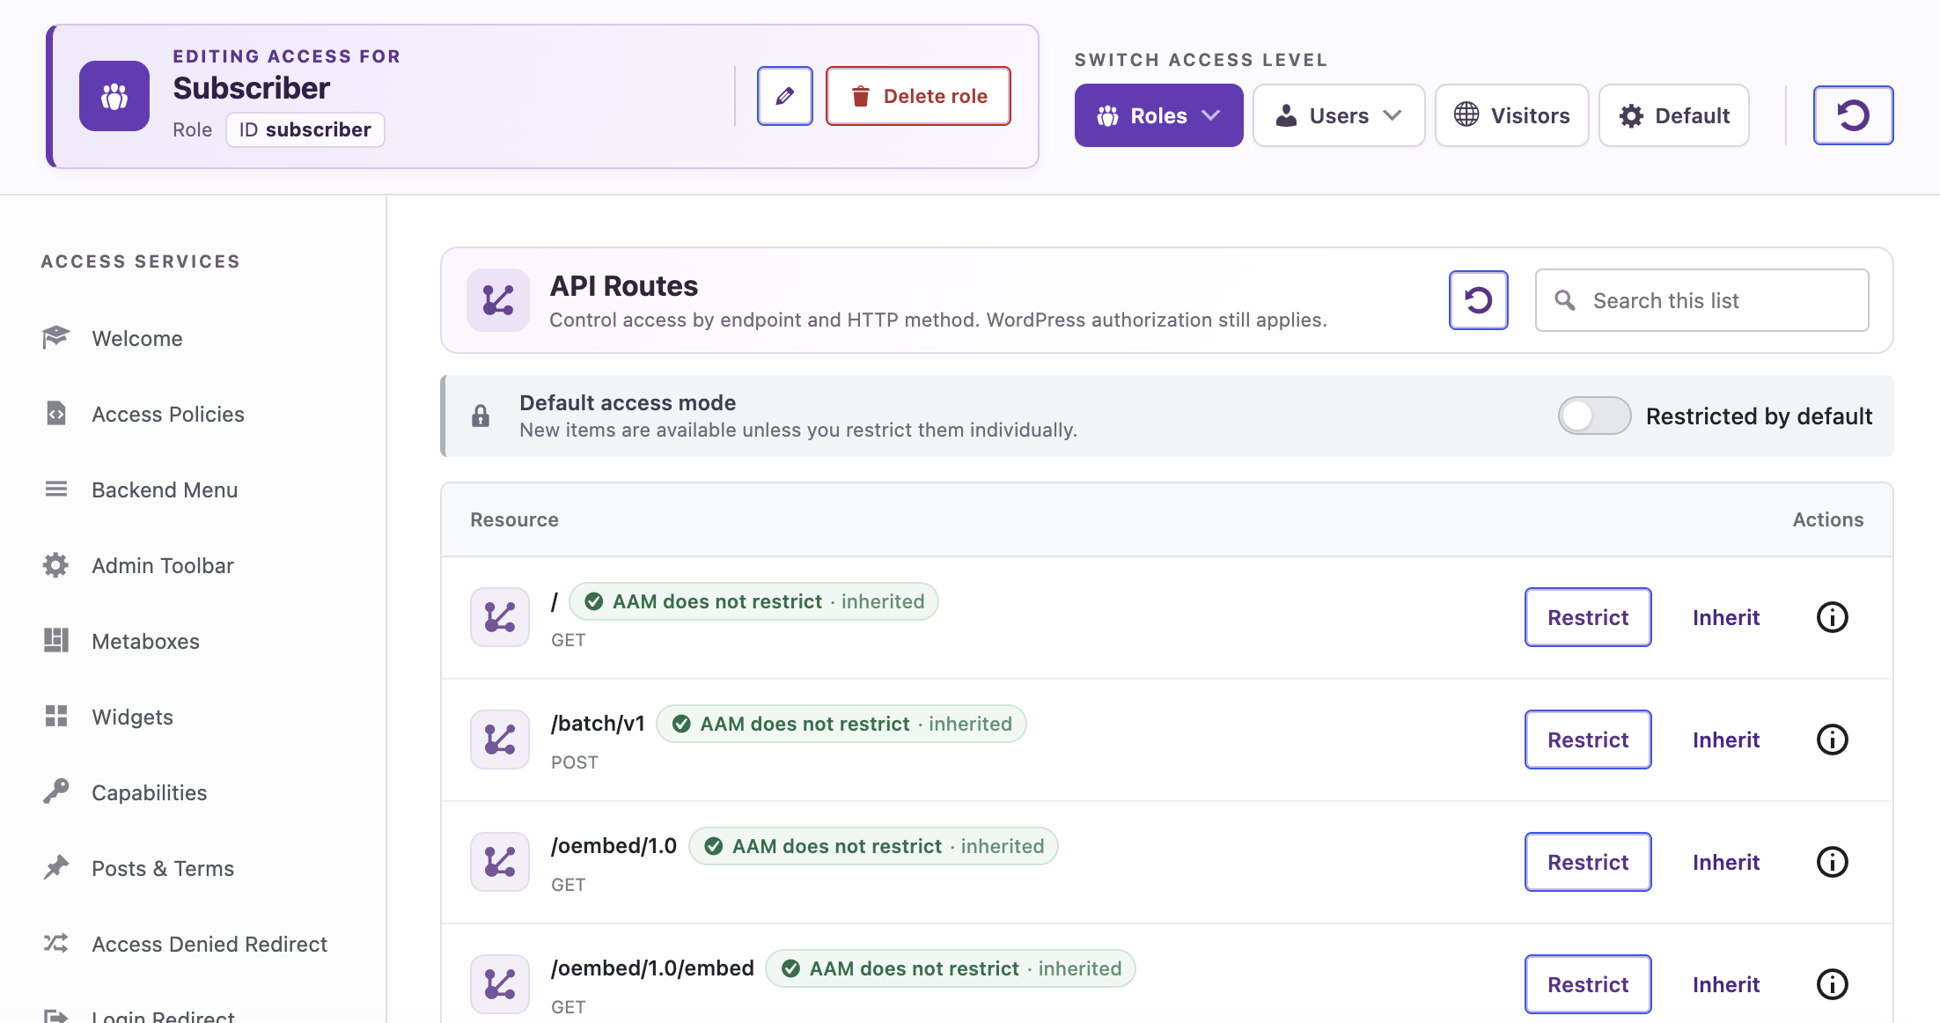
Task: Restrict the /oembed/1.0/embed route
Action: 1588,984
